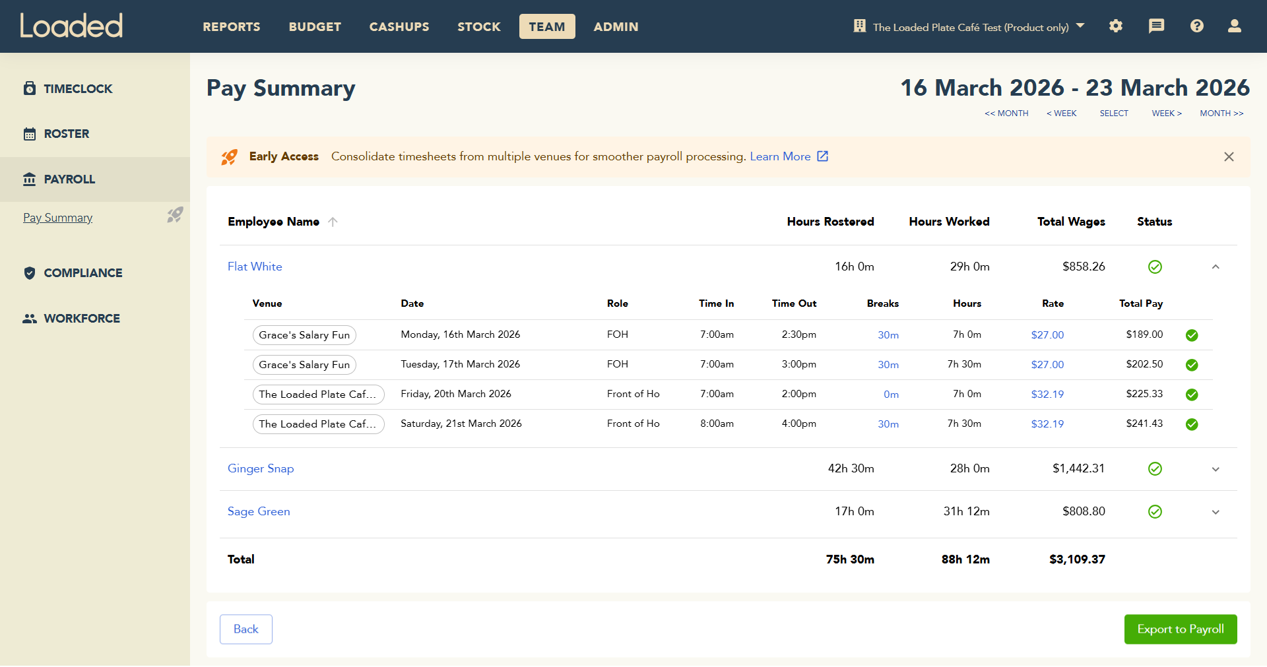This screenshot has width=1267, height=667.
Task: Sort by Employee Name arrow
Action: [333, 222]
